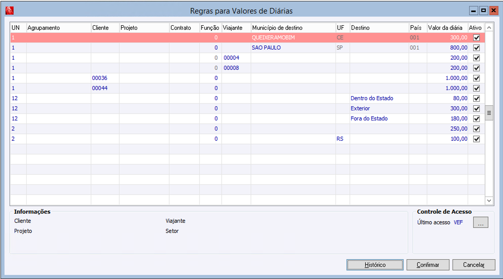Click the Histórico button

375,265
